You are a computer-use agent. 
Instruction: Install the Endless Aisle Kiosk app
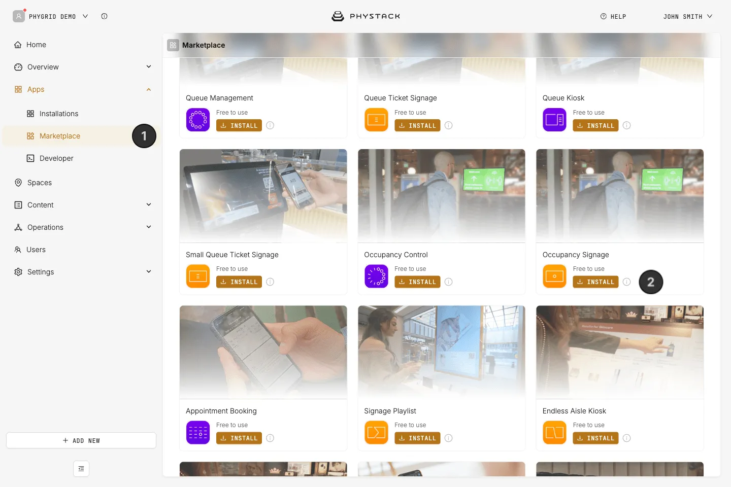tap(595, 438)
